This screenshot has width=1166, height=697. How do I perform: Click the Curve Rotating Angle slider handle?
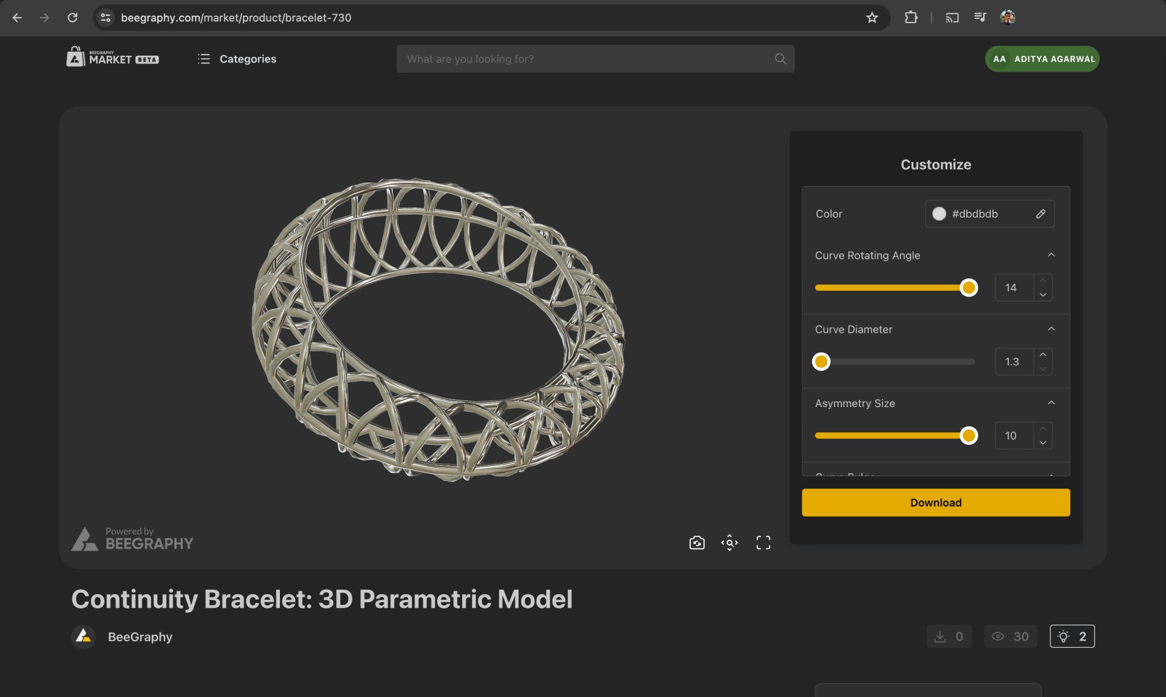969,288
